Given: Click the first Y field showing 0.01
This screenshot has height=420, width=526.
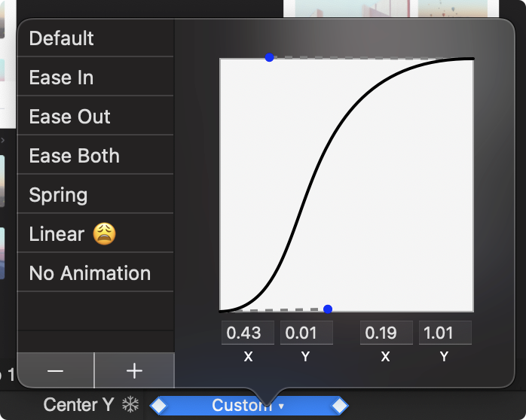Looking at the screenshot, I should pos(306,333).
